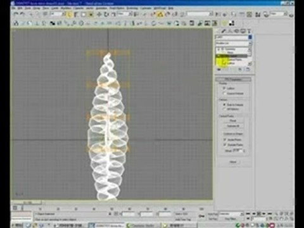
Task: Click the Play Animation button
Action: (x=259, y=214)
